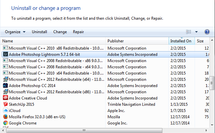The height and width of the screenshot is (133, 215).
Task: Sort by the Size column header
Action: coord(202,41)
